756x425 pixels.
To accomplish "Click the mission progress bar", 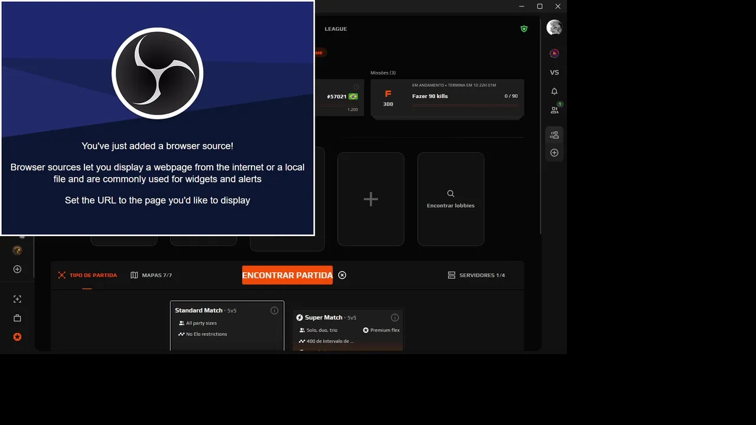I will pos(465,105).
